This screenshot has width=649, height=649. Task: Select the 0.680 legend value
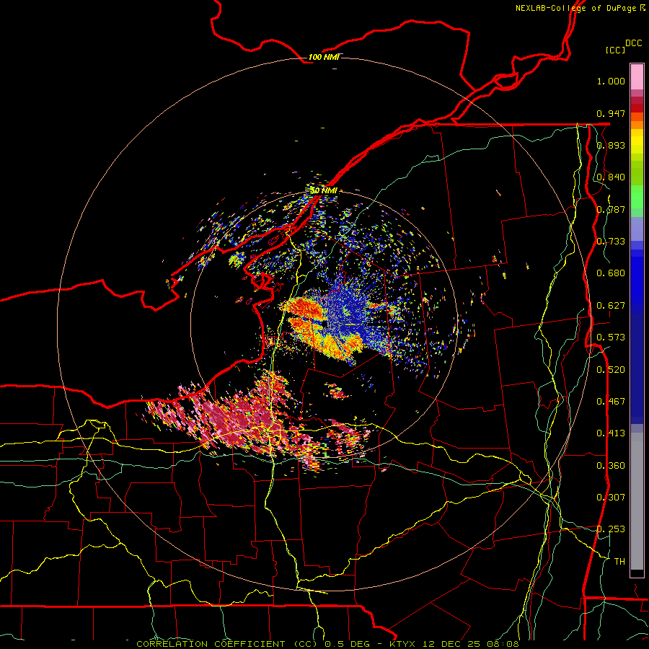point(611,273)
